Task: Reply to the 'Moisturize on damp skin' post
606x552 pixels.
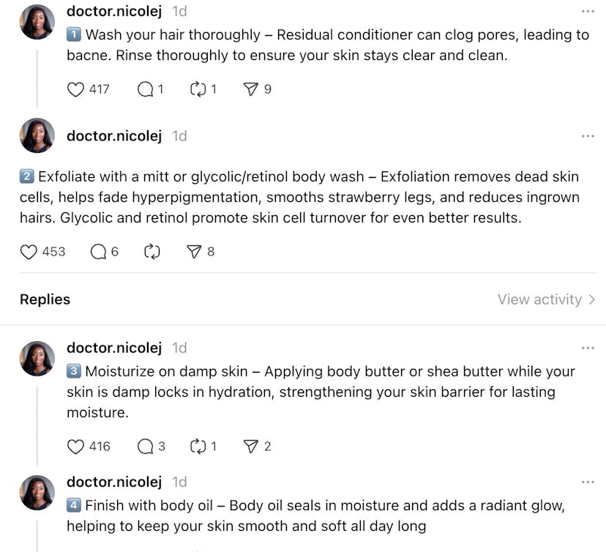Action: tap(146, 447)
